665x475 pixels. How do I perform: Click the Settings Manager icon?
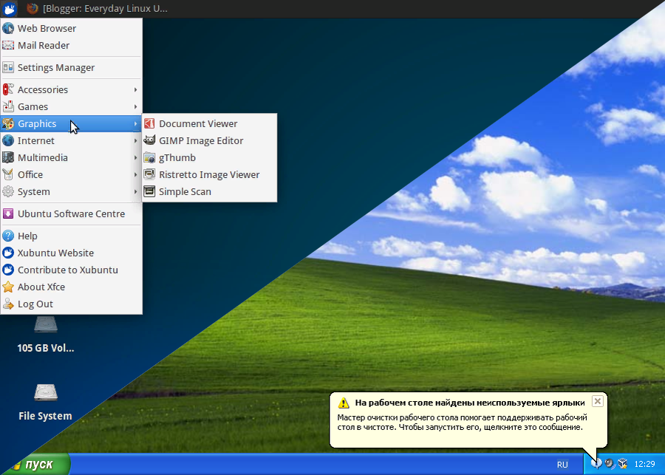[8, 67]
